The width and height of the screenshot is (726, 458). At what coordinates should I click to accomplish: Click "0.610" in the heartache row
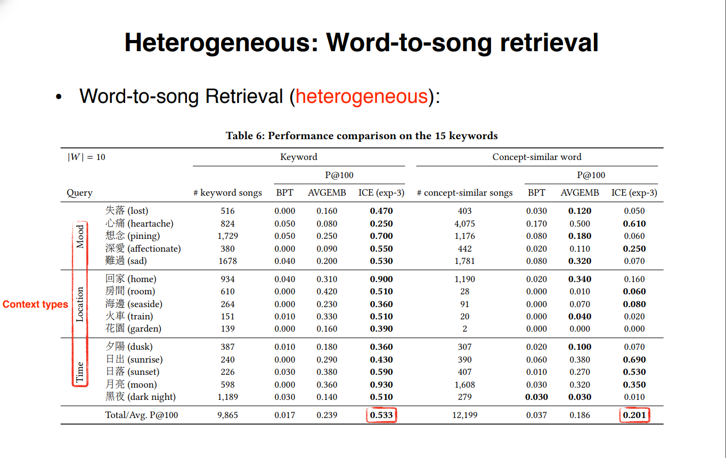(x=634, y=223)
